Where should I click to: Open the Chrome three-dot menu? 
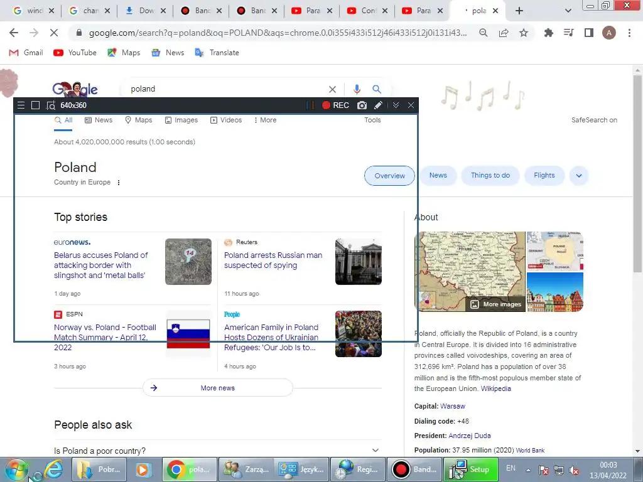[x=629, y=33]
